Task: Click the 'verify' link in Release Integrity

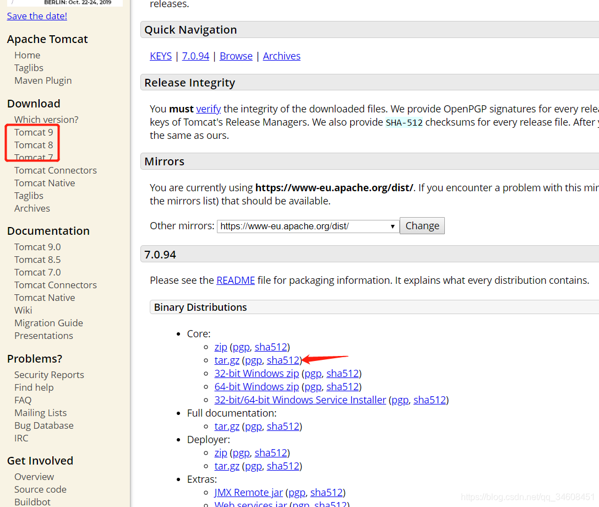Action: click(208, 109)
